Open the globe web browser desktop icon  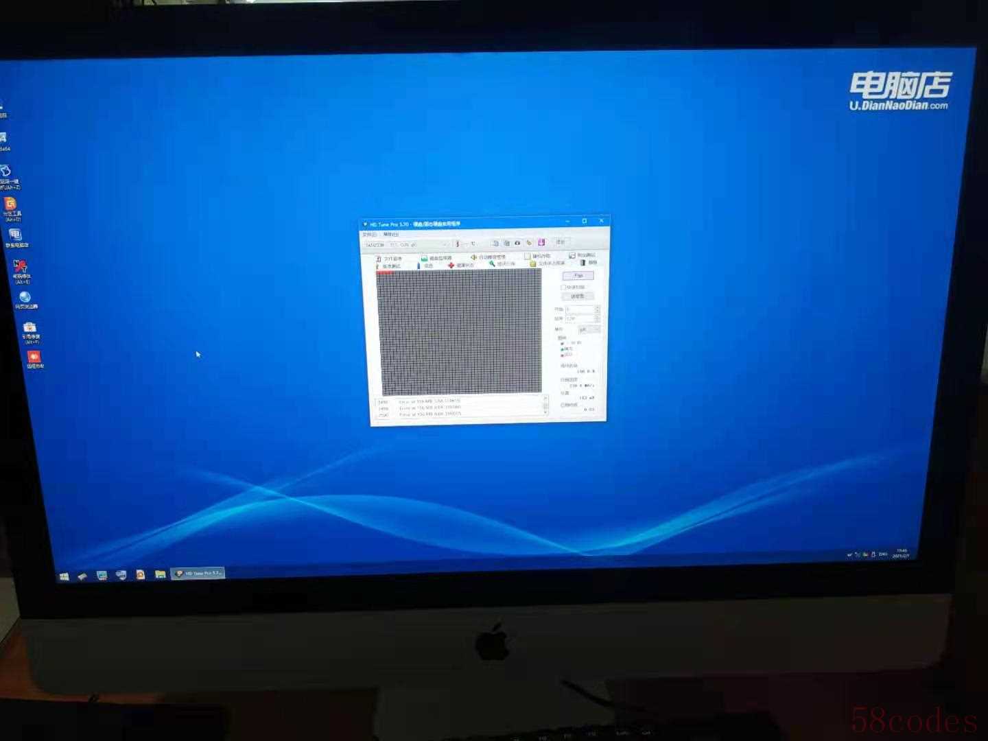pyautogui.click(x=25, y=299)
